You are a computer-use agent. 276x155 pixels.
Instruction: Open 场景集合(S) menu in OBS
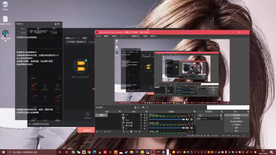pyautogui.click(x=136, y=36)
